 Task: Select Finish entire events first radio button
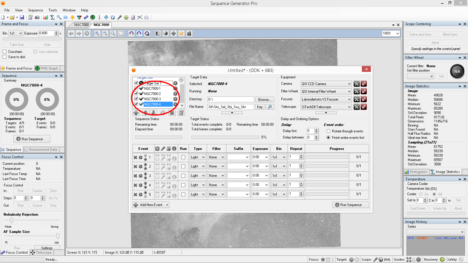point(328,138)
